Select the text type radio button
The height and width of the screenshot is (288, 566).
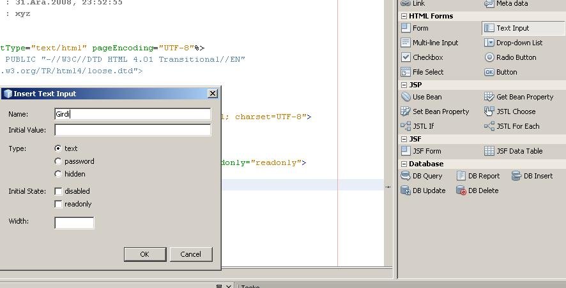tap(57, 148)
